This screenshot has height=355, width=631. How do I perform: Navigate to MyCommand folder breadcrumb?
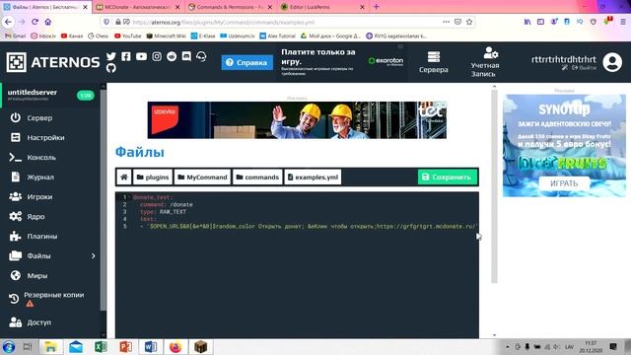(202, 177)
